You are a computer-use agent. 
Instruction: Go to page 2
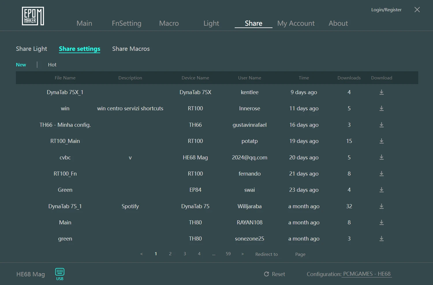click(x=170, y=254)
